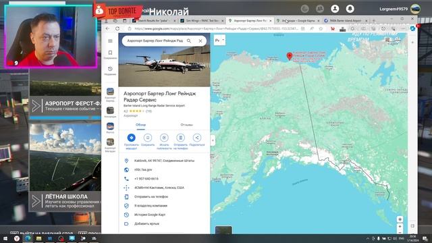The height and width of the screenshot is (243, 432).
Task: Click Отправить на телефон round button
Action: [180, 142]
